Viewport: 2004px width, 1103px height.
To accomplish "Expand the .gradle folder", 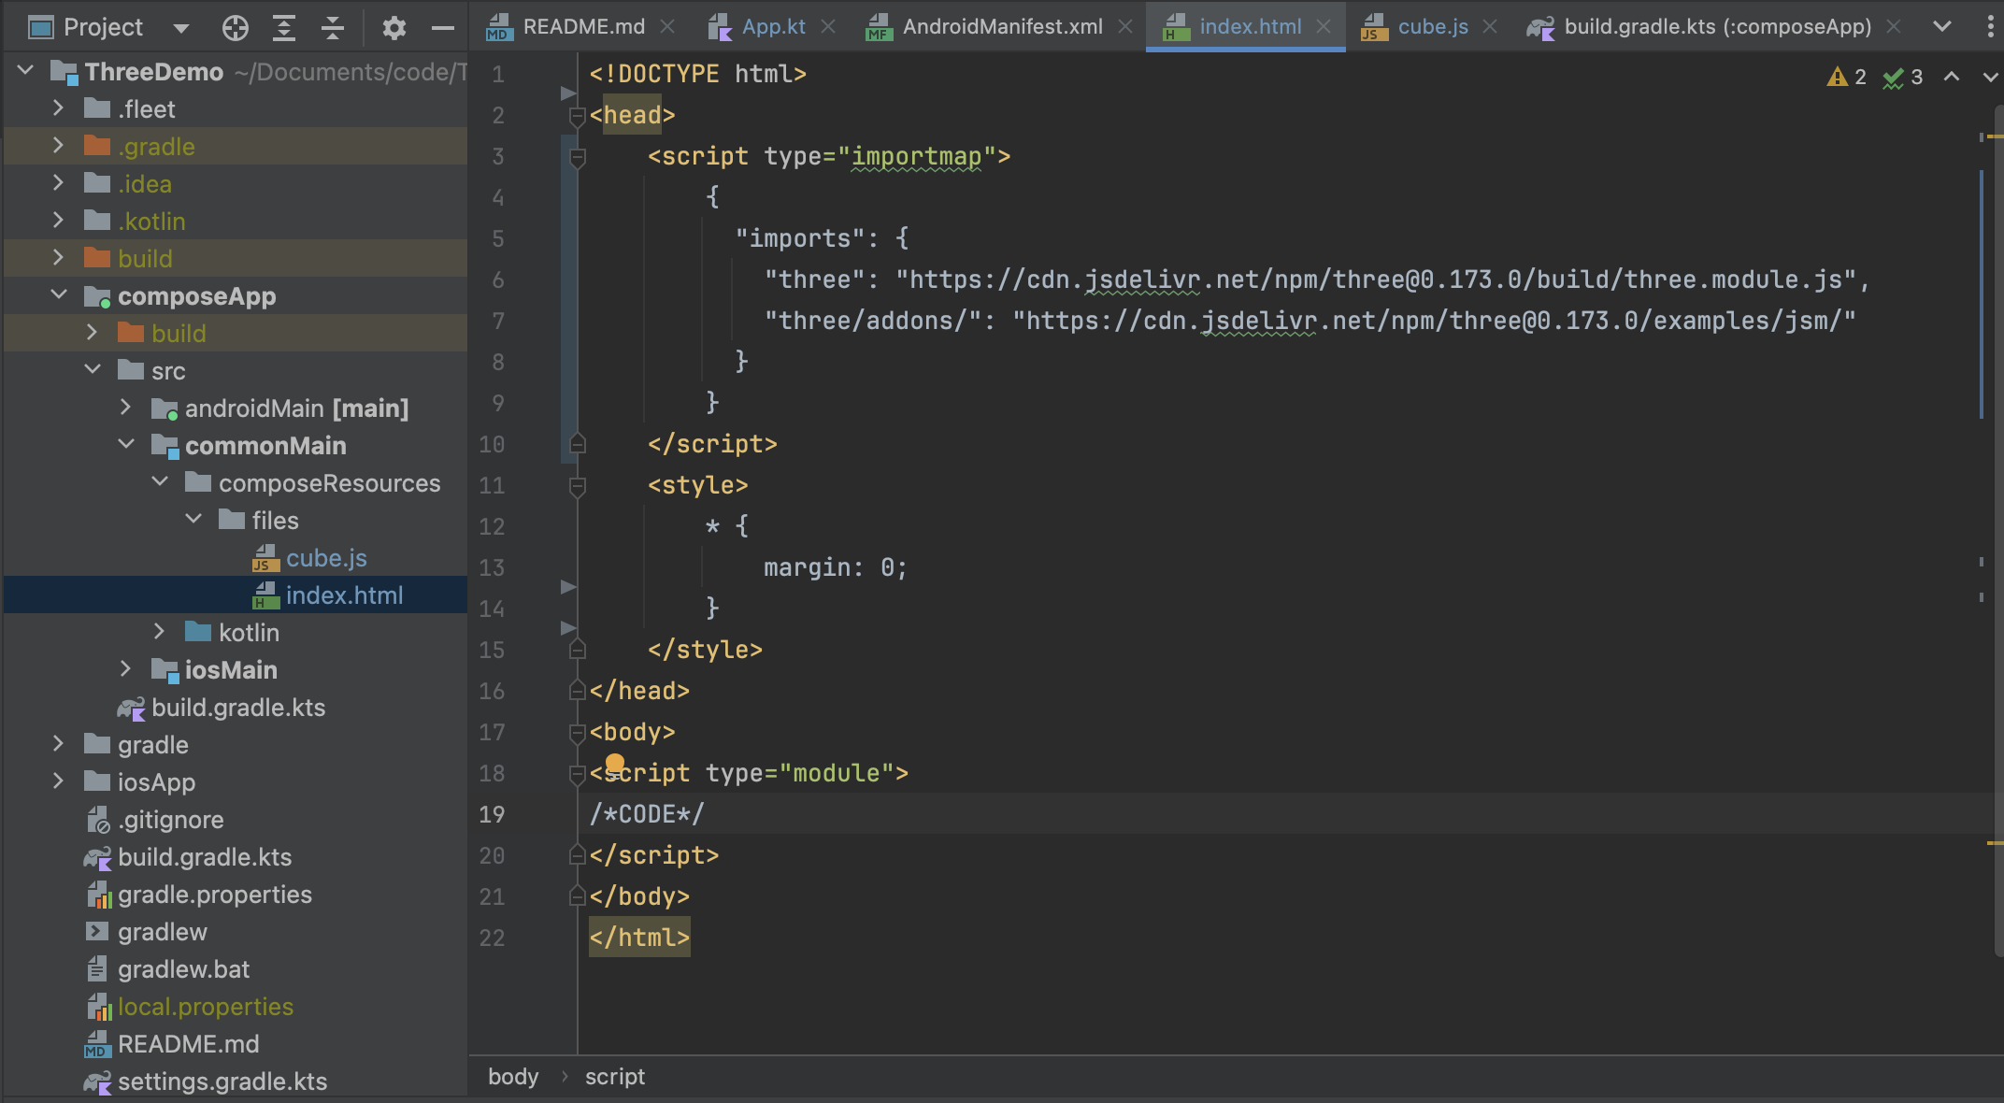I will coord(59,146).
